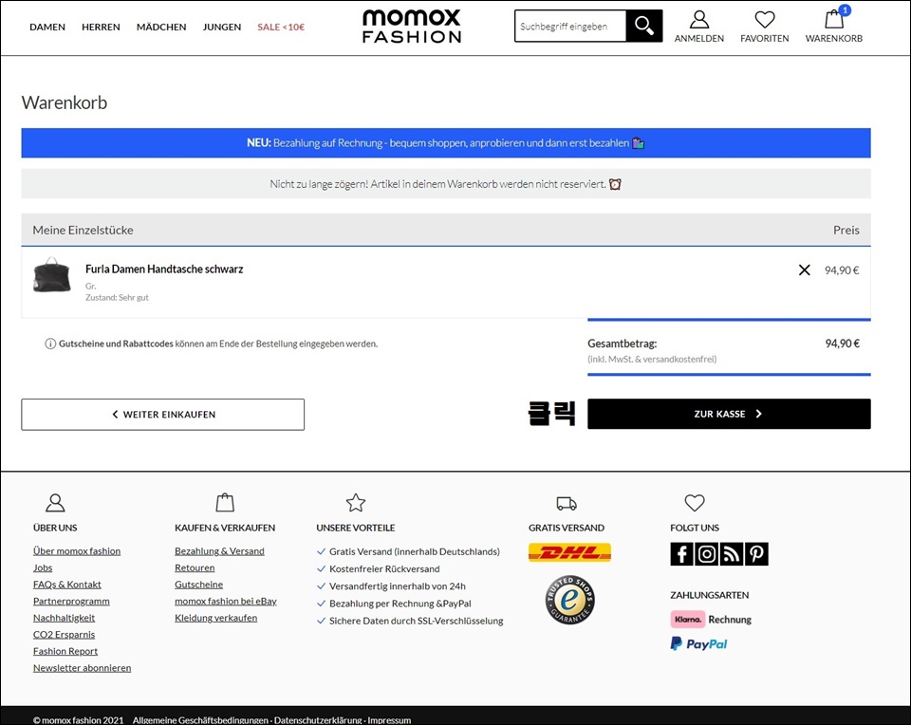Image resolution: width=911 pixels, height=725 pixels.
Task: Open momox fashion Facebook page icon
Action: [681, 553]
